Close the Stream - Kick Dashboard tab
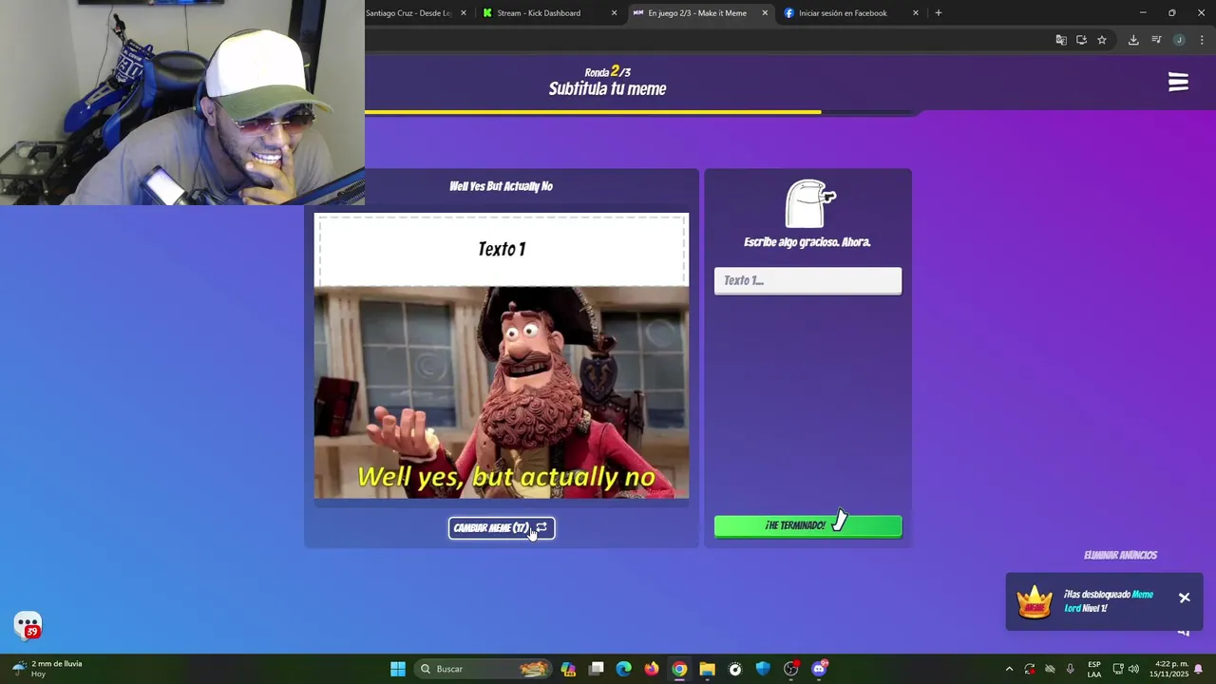Screen dimensions: 1216x684 coord(614,13)
